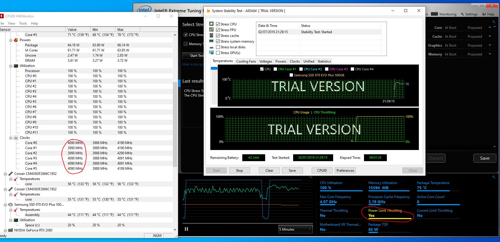Open Help question mark in Intel XTU
This screenshot has width=500, height=242.
click(484, 14)
